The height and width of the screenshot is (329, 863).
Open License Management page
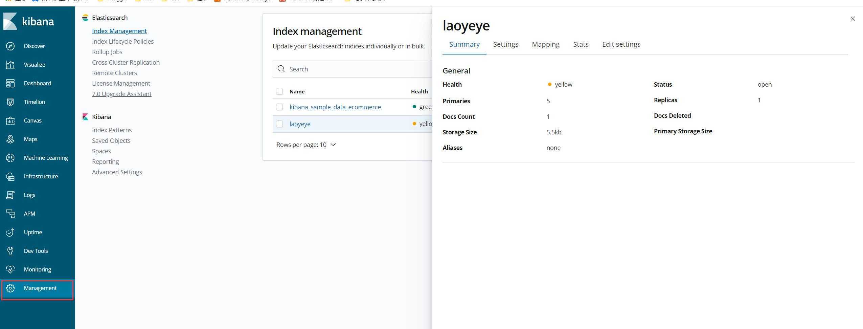(x=121, y=83)
